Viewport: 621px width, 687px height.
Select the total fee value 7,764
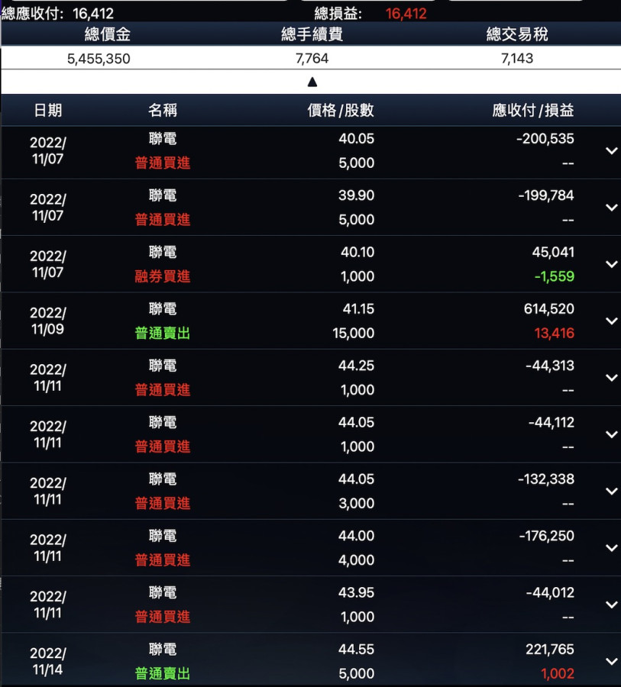[312, 58]
